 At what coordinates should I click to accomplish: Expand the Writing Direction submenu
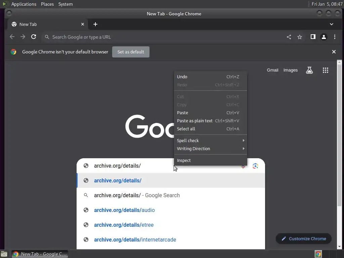click(210, 149)
